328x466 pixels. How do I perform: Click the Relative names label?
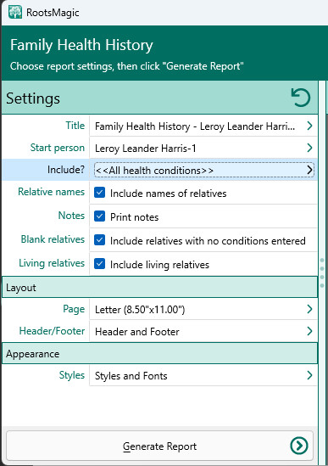tap(52, 192)
